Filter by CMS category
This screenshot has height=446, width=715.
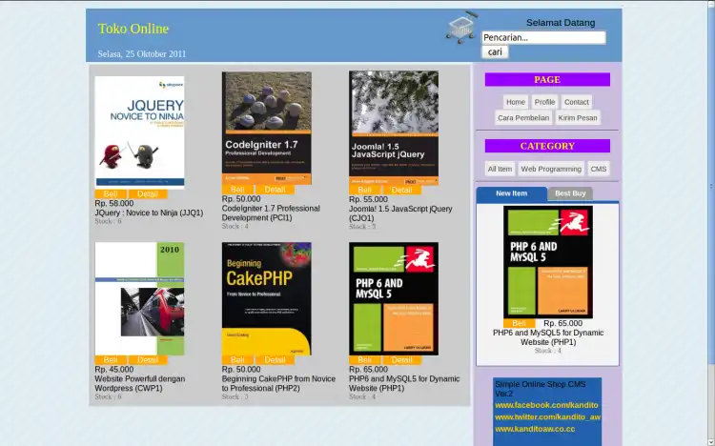point(599,169)
